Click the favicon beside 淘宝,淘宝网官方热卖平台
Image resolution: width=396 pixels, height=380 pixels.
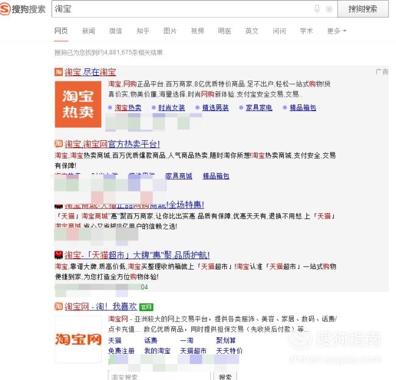pos(58,144)
